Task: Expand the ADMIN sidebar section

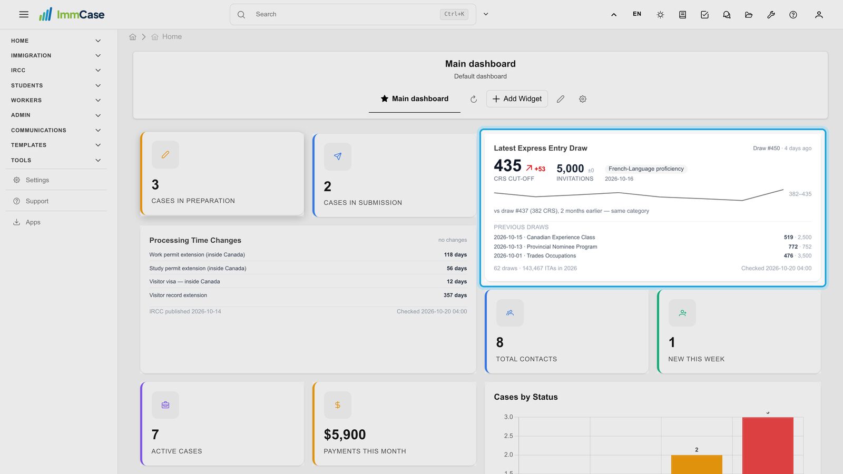Action: tap(56, 115)
